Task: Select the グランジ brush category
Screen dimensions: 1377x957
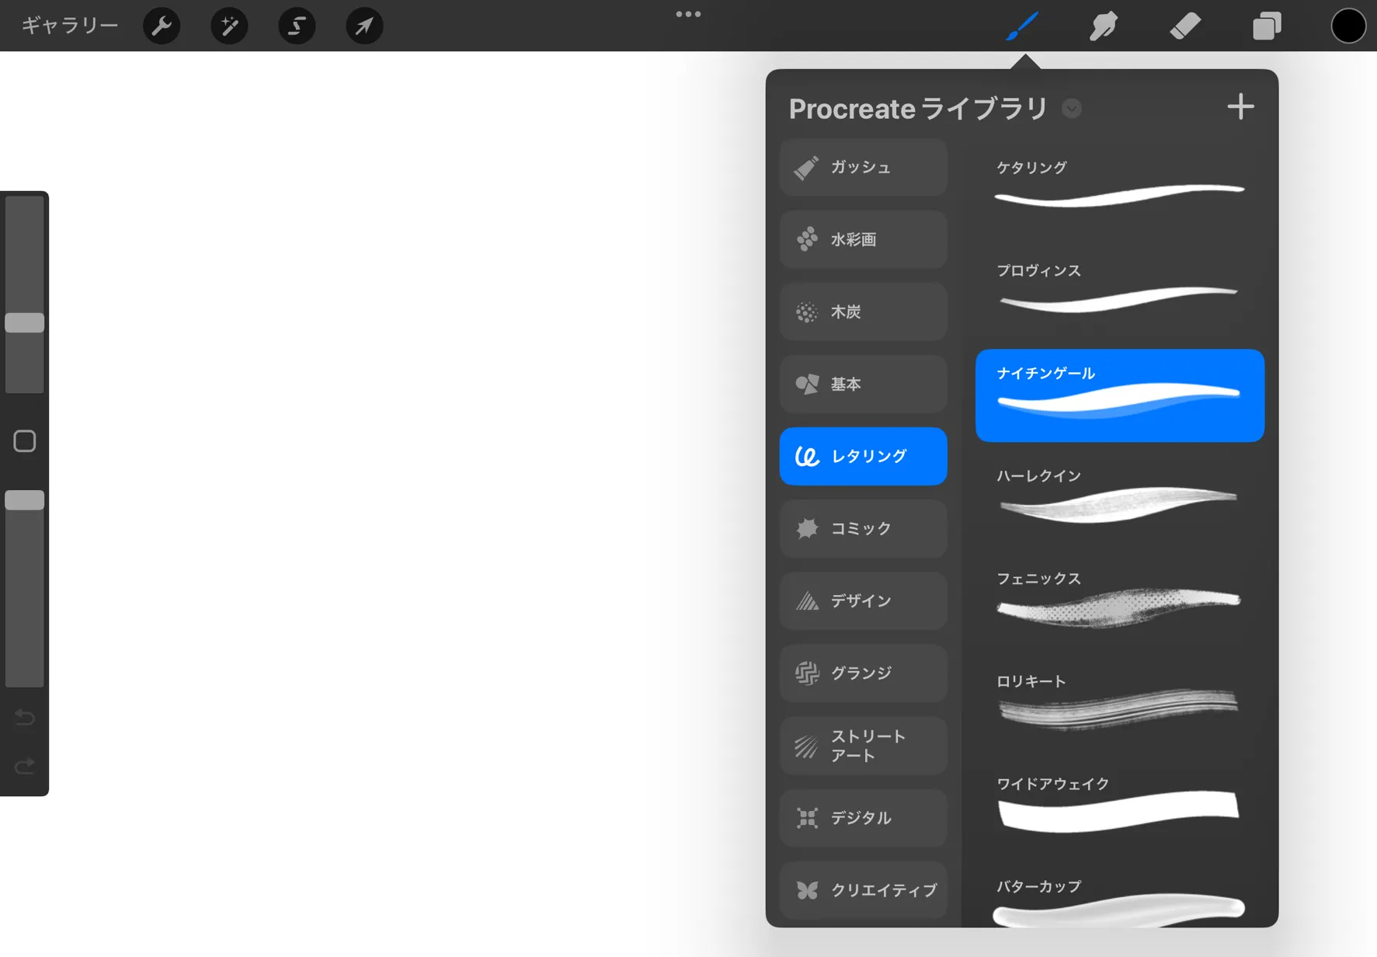Action: click(863, 673)
